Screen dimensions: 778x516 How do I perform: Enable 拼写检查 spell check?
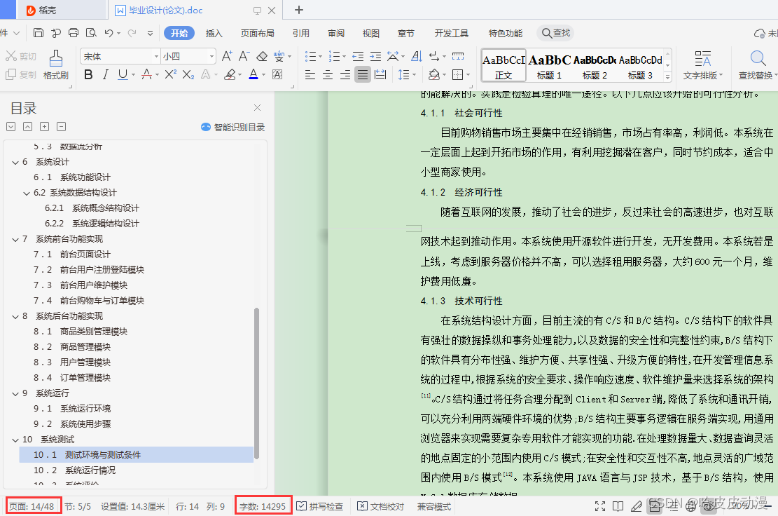pos(320,505)
